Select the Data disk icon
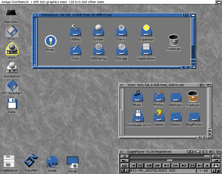The image size is (222, 174). pyautogui.click(x=12, y=106)
